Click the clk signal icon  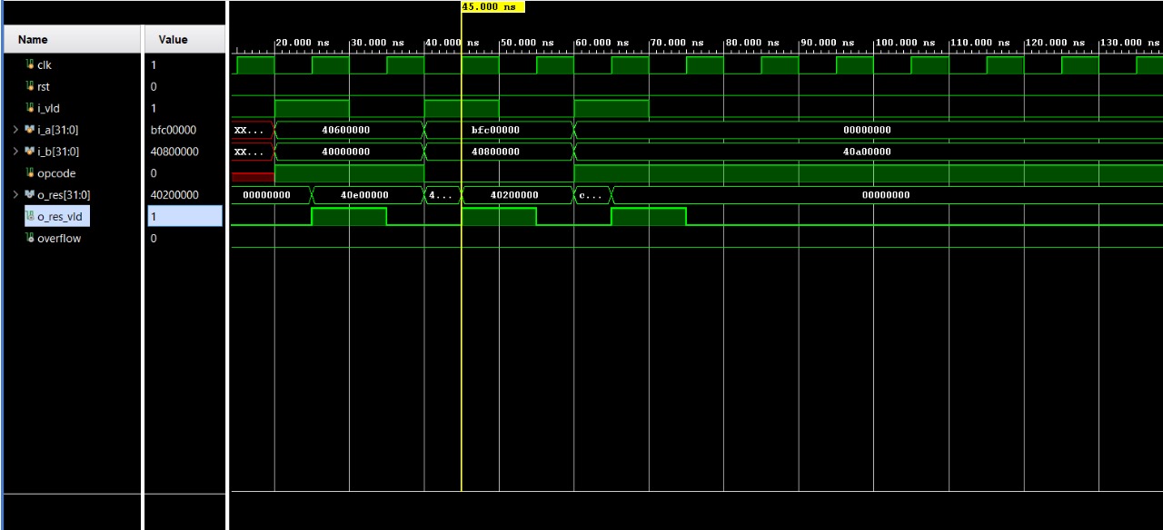click(30, 65)
